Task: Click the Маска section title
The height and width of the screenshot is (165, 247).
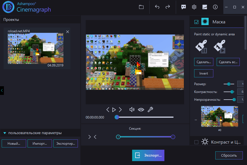Action: point(219,22)
